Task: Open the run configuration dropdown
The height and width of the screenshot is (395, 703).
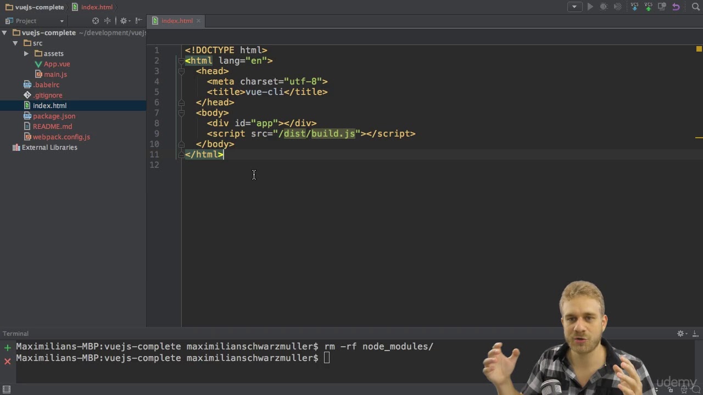Action: pos(574,7)
